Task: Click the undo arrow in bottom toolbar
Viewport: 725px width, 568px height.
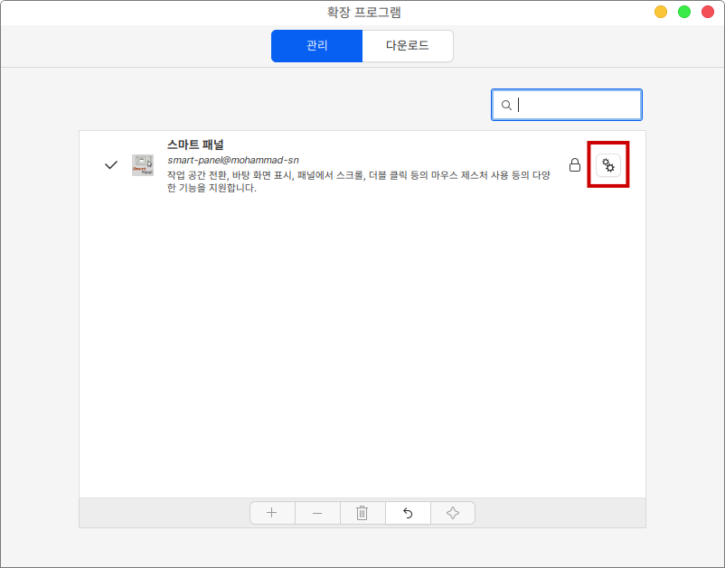Action: click(408, 513)
